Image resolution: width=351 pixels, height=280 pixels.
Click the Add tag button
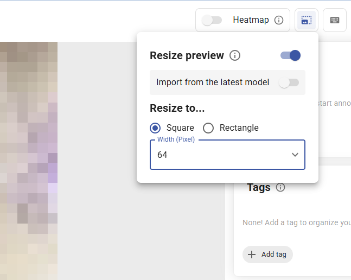(x=267, y=254)
